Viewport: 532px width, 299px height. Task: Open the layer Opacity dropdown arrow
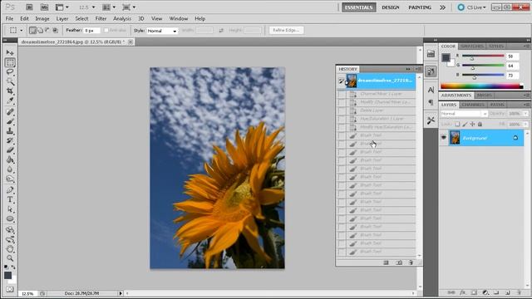pos(525,114)
